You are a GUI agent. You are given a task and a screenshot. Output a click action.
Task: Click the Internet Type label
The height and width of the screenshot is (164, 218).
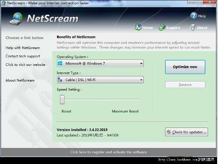(x=69, y=73)
